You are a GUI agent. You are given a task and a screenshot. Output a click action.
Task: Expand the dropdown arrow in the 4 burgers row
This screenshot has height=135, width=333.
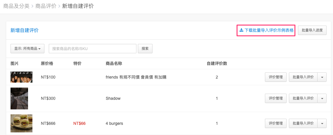pos(322,123)
